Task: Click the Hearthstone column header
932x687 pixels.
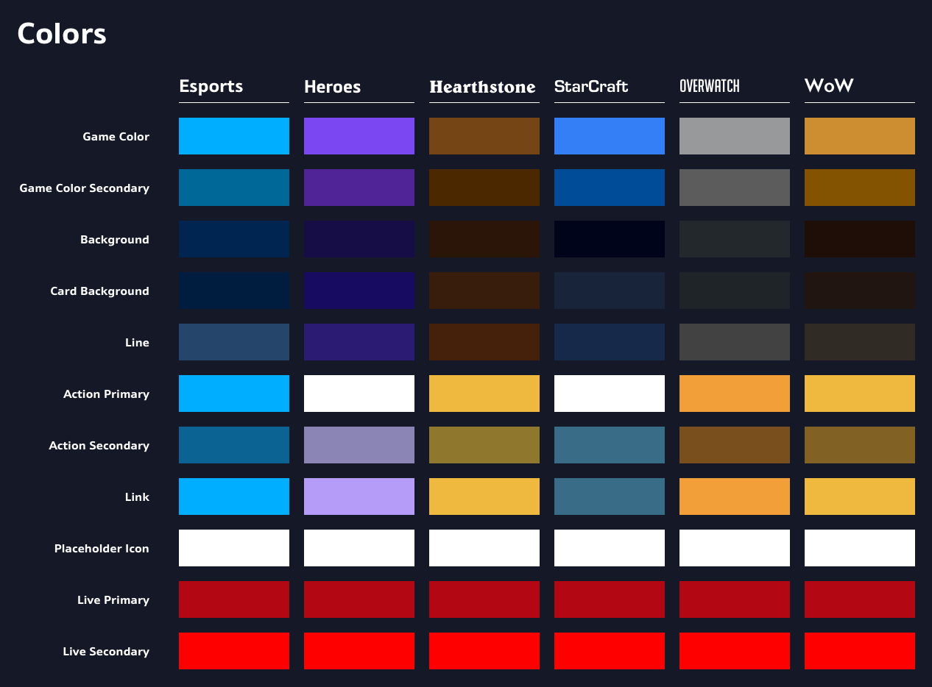Action: coord(482,87)
